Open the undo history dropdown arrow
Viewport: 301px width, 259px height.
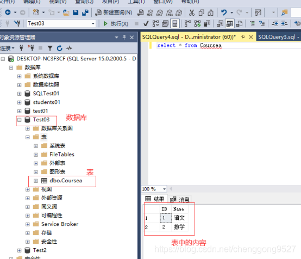pos(231,13)
